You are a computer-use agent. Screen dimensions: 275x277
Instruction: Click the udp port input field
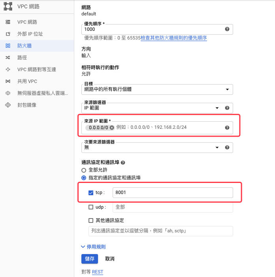coord(173,207)
